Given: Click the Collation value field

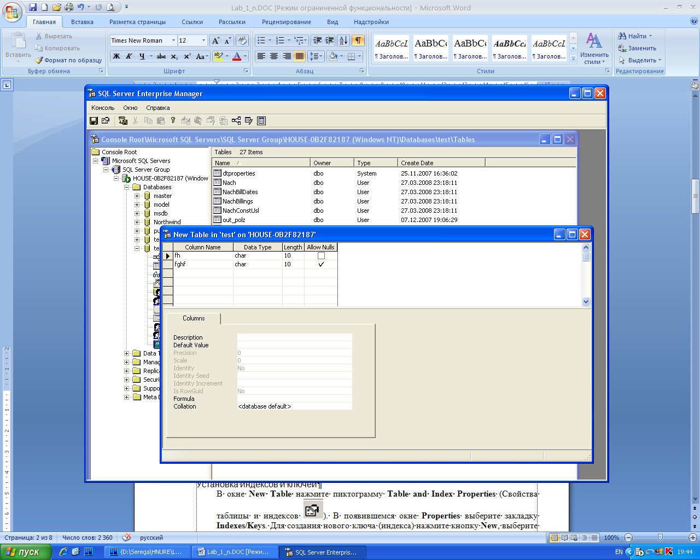Looking at the screenshot, I should [295, 406].
